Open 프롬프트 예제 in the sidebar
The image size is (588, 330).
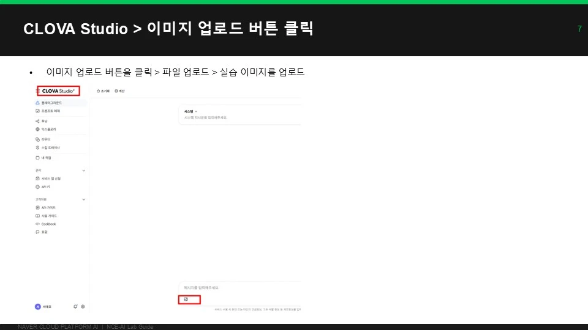tap(48, 111)
